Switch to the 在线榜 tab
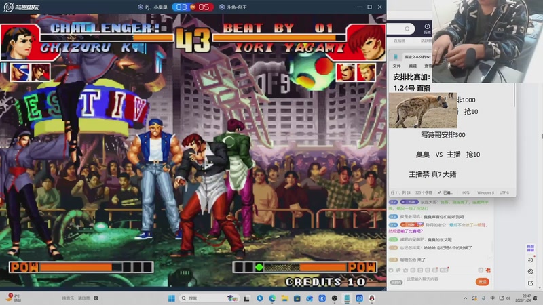The height and width of the screenshot is (305, 543). pos(399,41)
